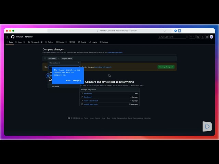This screenshot has width=219, height=164.
Task: Focus the 'Type / to search' field
Action: coord(172,37)
